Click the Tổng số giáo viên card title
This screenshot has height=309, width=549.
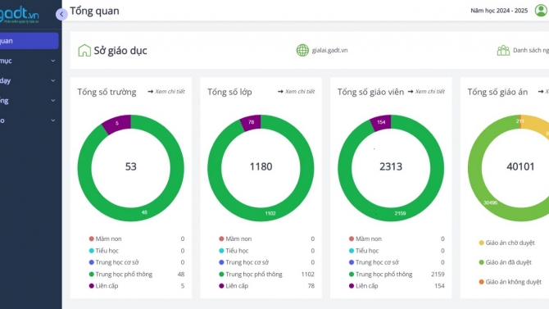(x=370, y=92)
